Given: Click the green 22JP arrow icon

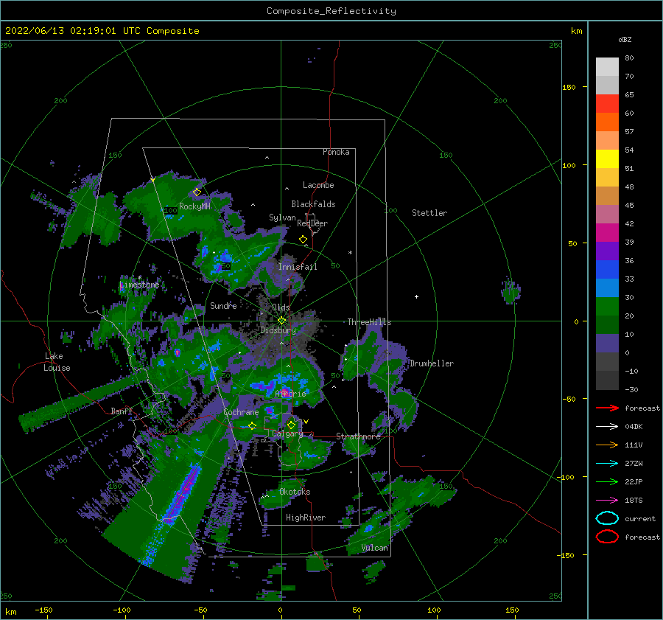Looking at the screenshot, I should point(607,481).
